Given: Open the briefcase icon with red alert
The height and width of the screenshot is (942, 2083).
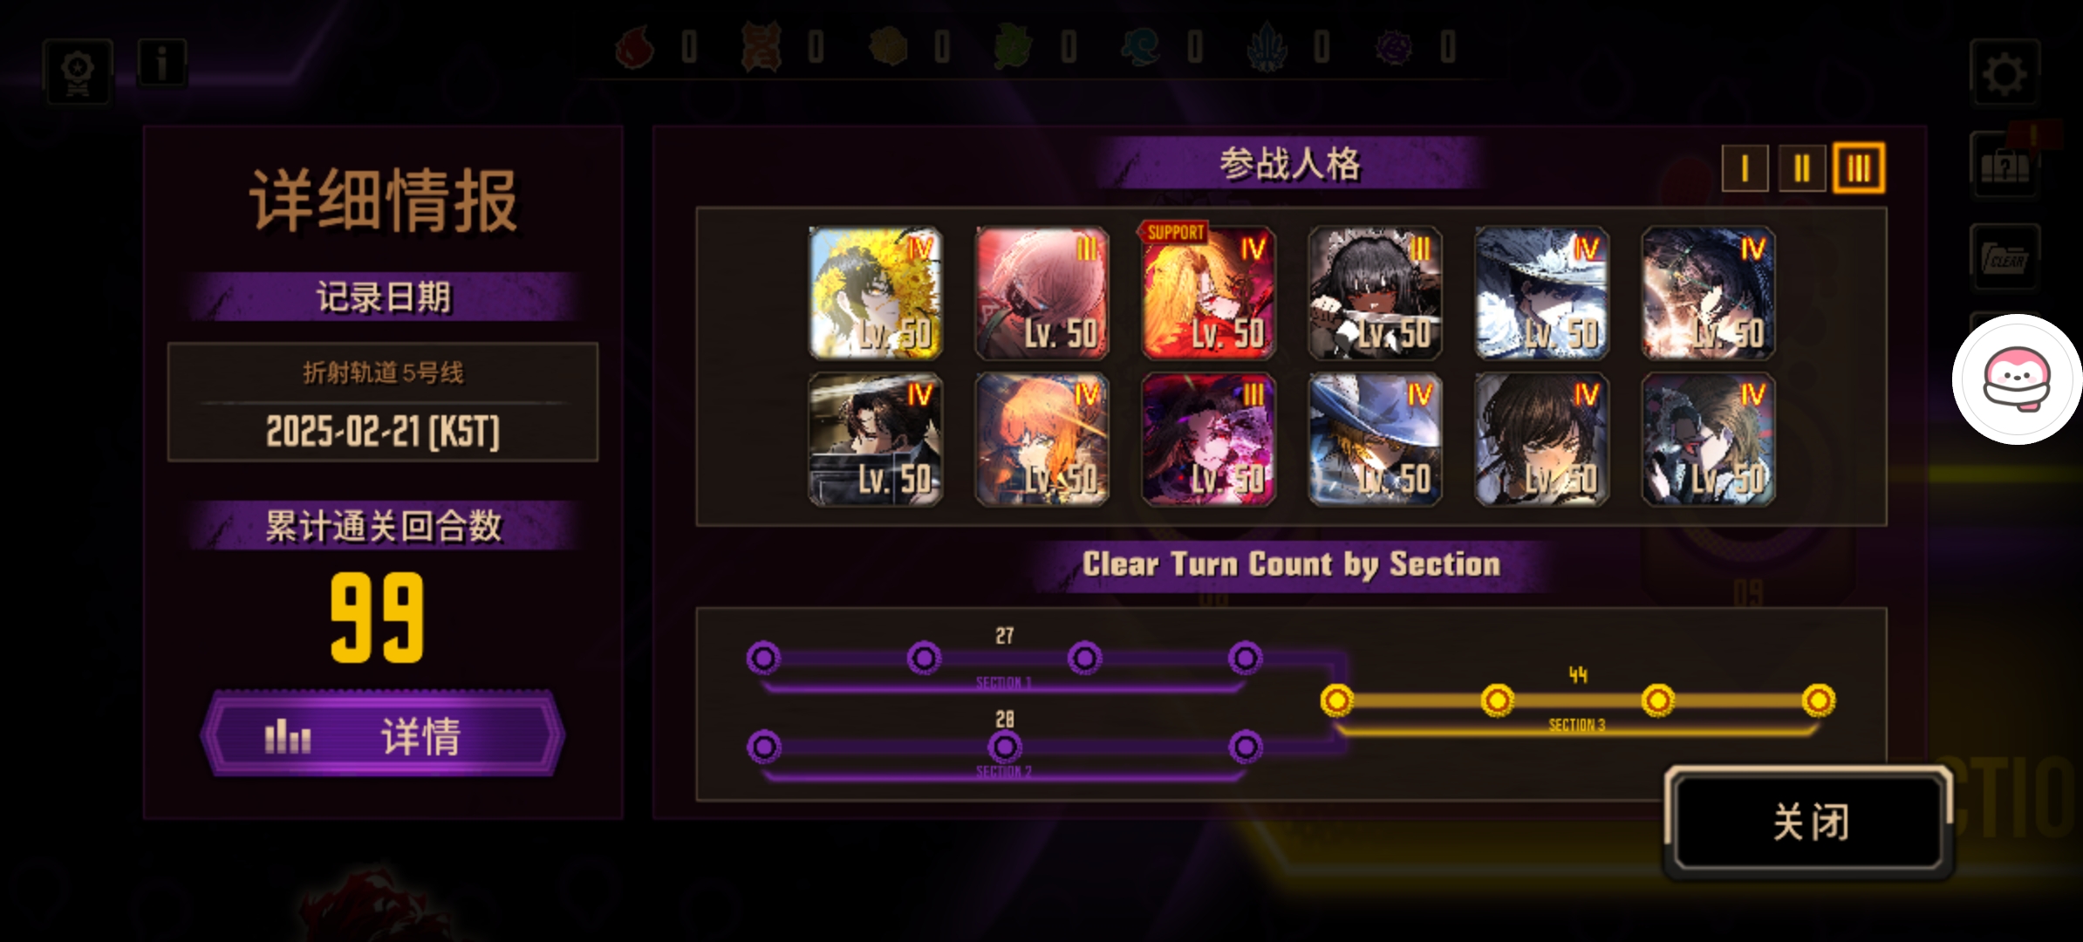Looking at the screenshot, I should coord(2004,164).
